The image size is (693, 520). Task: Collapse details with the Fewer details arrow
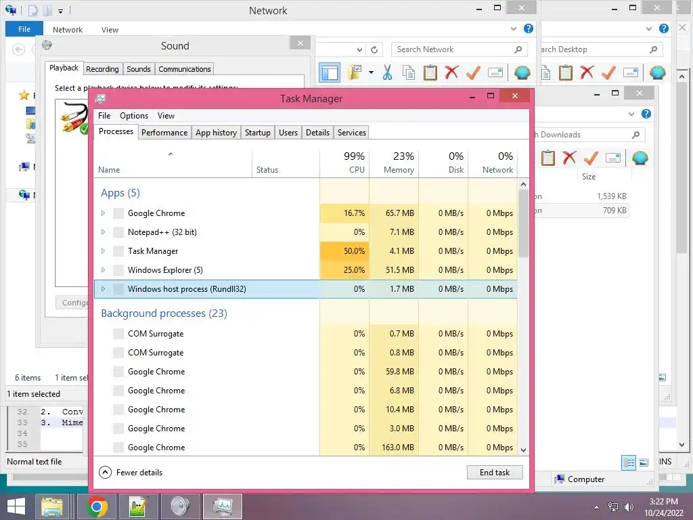(x=105, y=473)
